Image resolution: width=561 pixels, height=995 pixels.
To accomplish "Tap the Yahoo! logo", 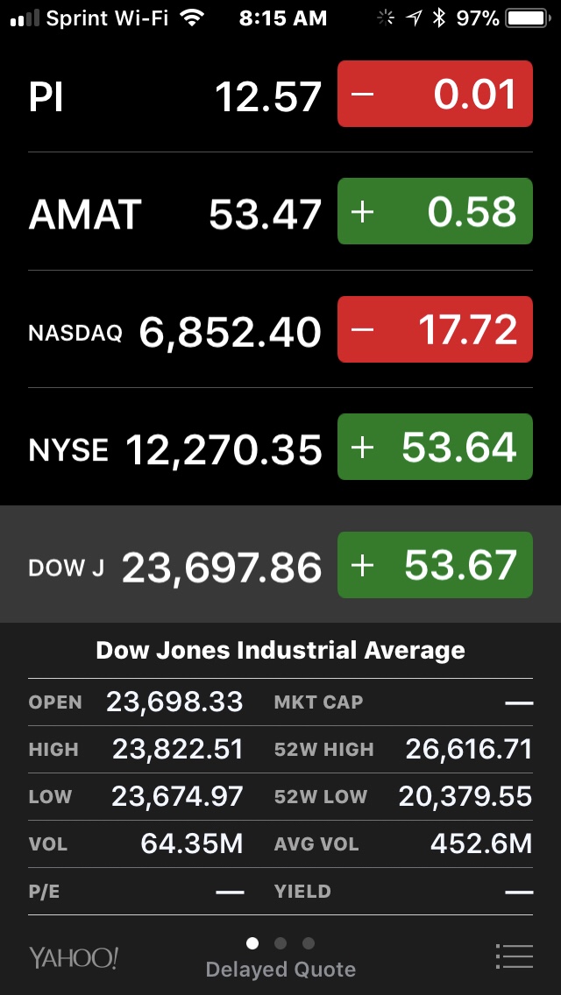I will click(x=74, y=957).
